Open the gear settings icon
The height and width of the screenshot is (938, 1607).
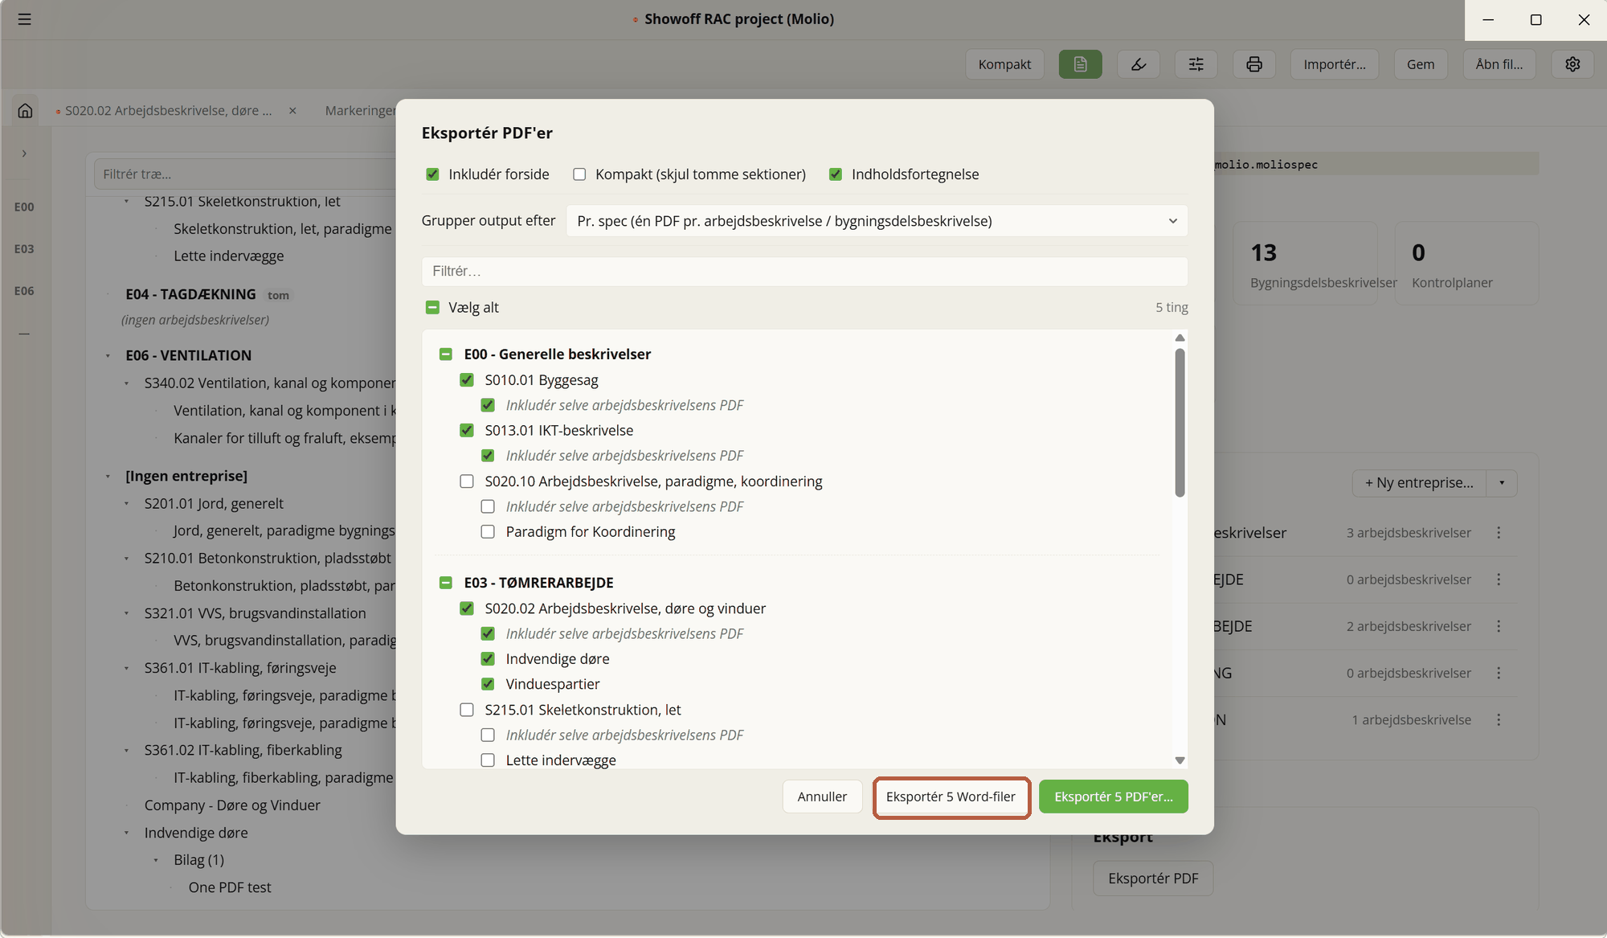click(x=1572, y=64)
